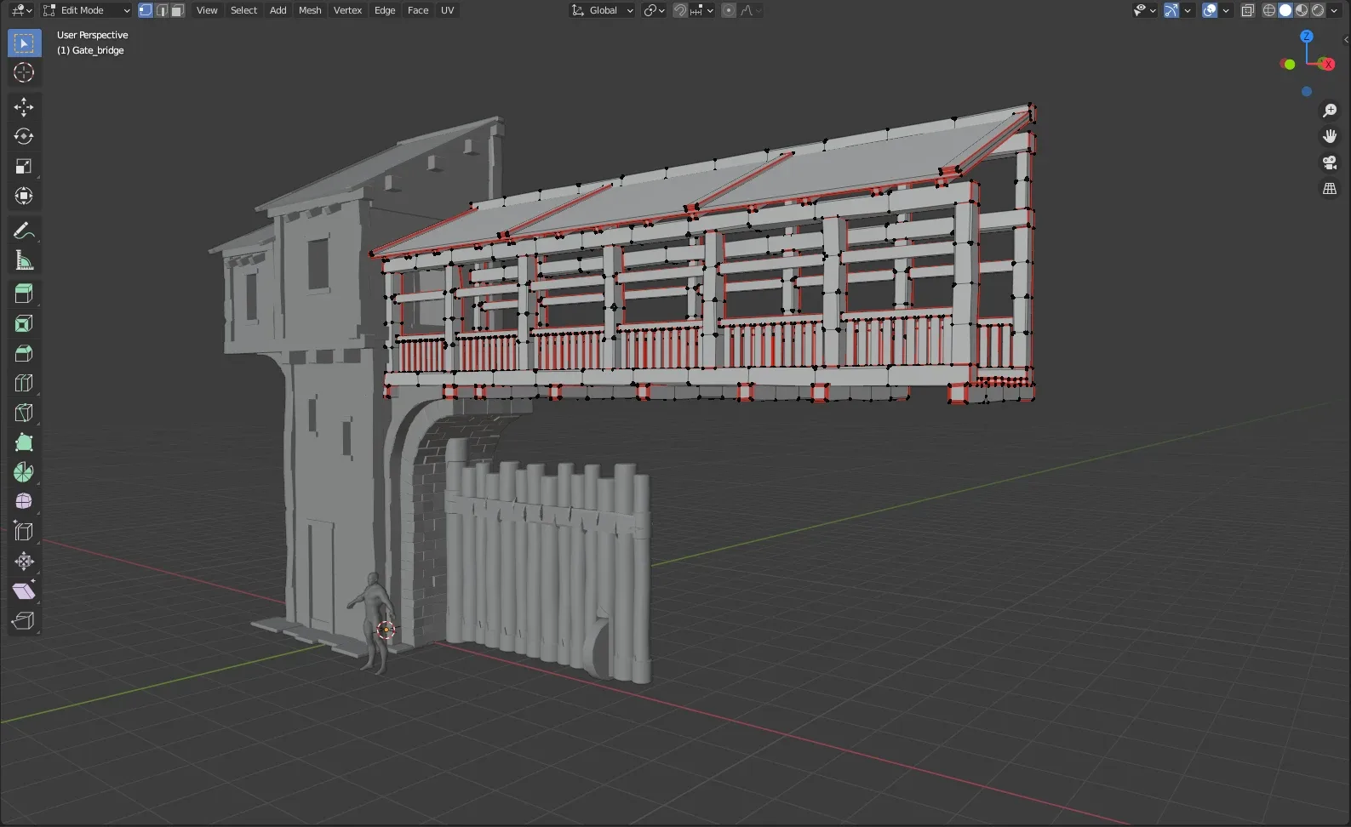Open the gizmo options dropdown arrow

(1188, 10)
